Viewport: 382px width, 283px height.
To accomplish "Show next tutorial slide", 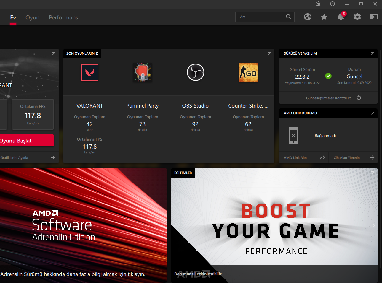I will coord(374,225).
